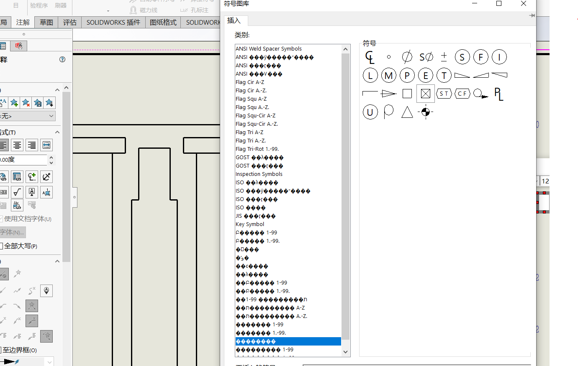Click the angle stepper arrows

(51, 160)
